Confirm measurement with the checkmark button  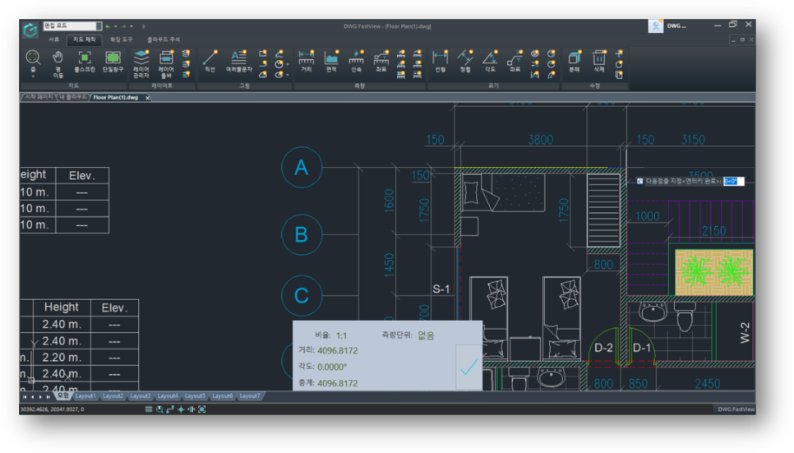pos(469,367)
